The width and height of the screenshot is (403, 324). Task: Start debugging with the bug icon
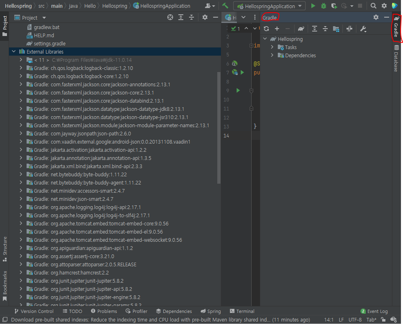[323, 6]
